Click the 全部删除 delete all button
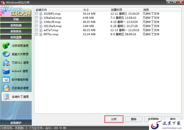The height and width of the screenshot is (130, 184). [x=153, y=119]
